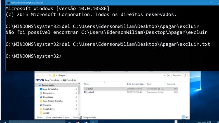
Task: Sort by Data de modificação column
Action: [x=136, y=84]
